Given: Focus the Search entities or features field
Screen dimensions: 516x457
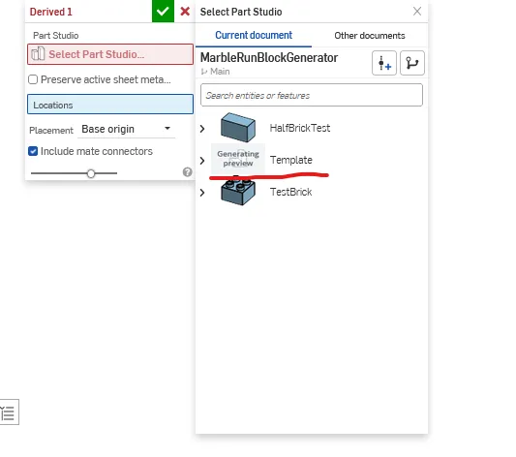Looking at the screenshot, I should tap(312, 95).
